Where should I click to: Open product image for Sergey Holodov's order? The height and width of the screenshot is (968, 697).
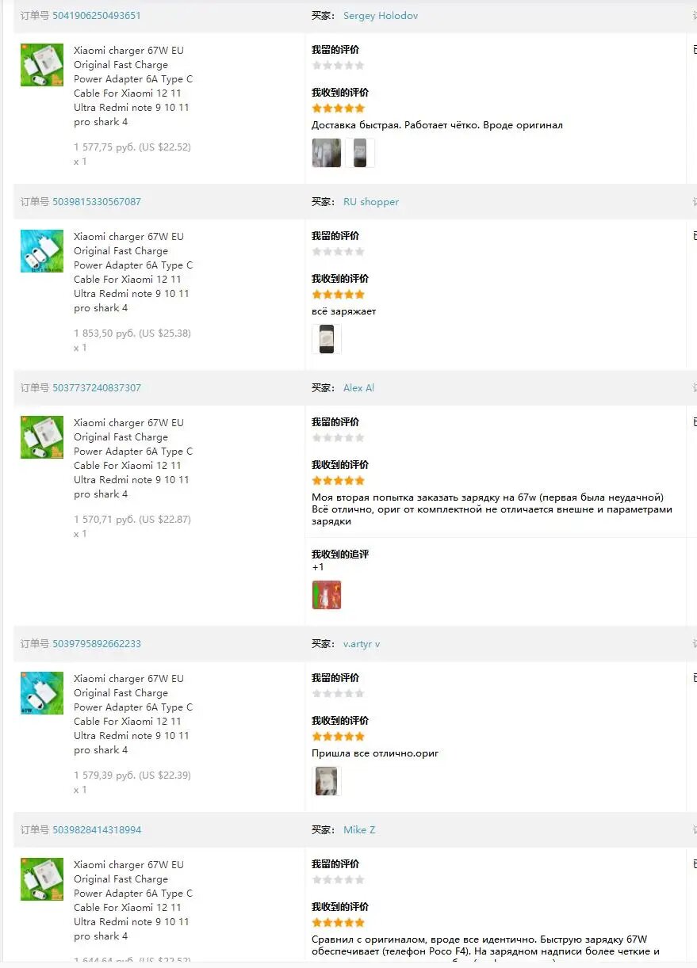click(42, 65)
